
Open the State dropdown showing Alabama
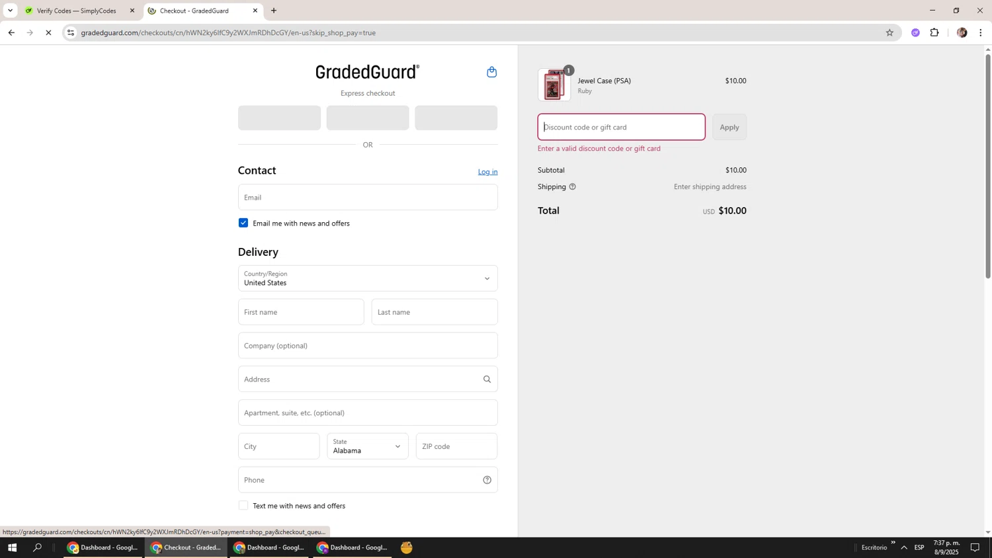click(x=368, y=446)
